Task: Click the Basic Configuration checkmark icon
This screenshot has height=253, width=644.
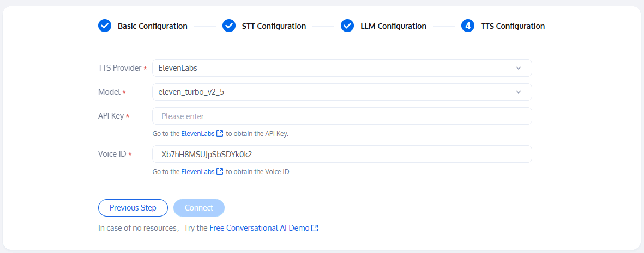Action: tap(105, 26)
